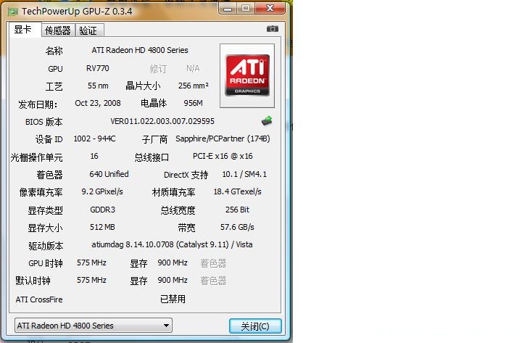Click 默认时钟 row memory 900 MHz
This screenshot has height=343, width=522.
point(173,280)
